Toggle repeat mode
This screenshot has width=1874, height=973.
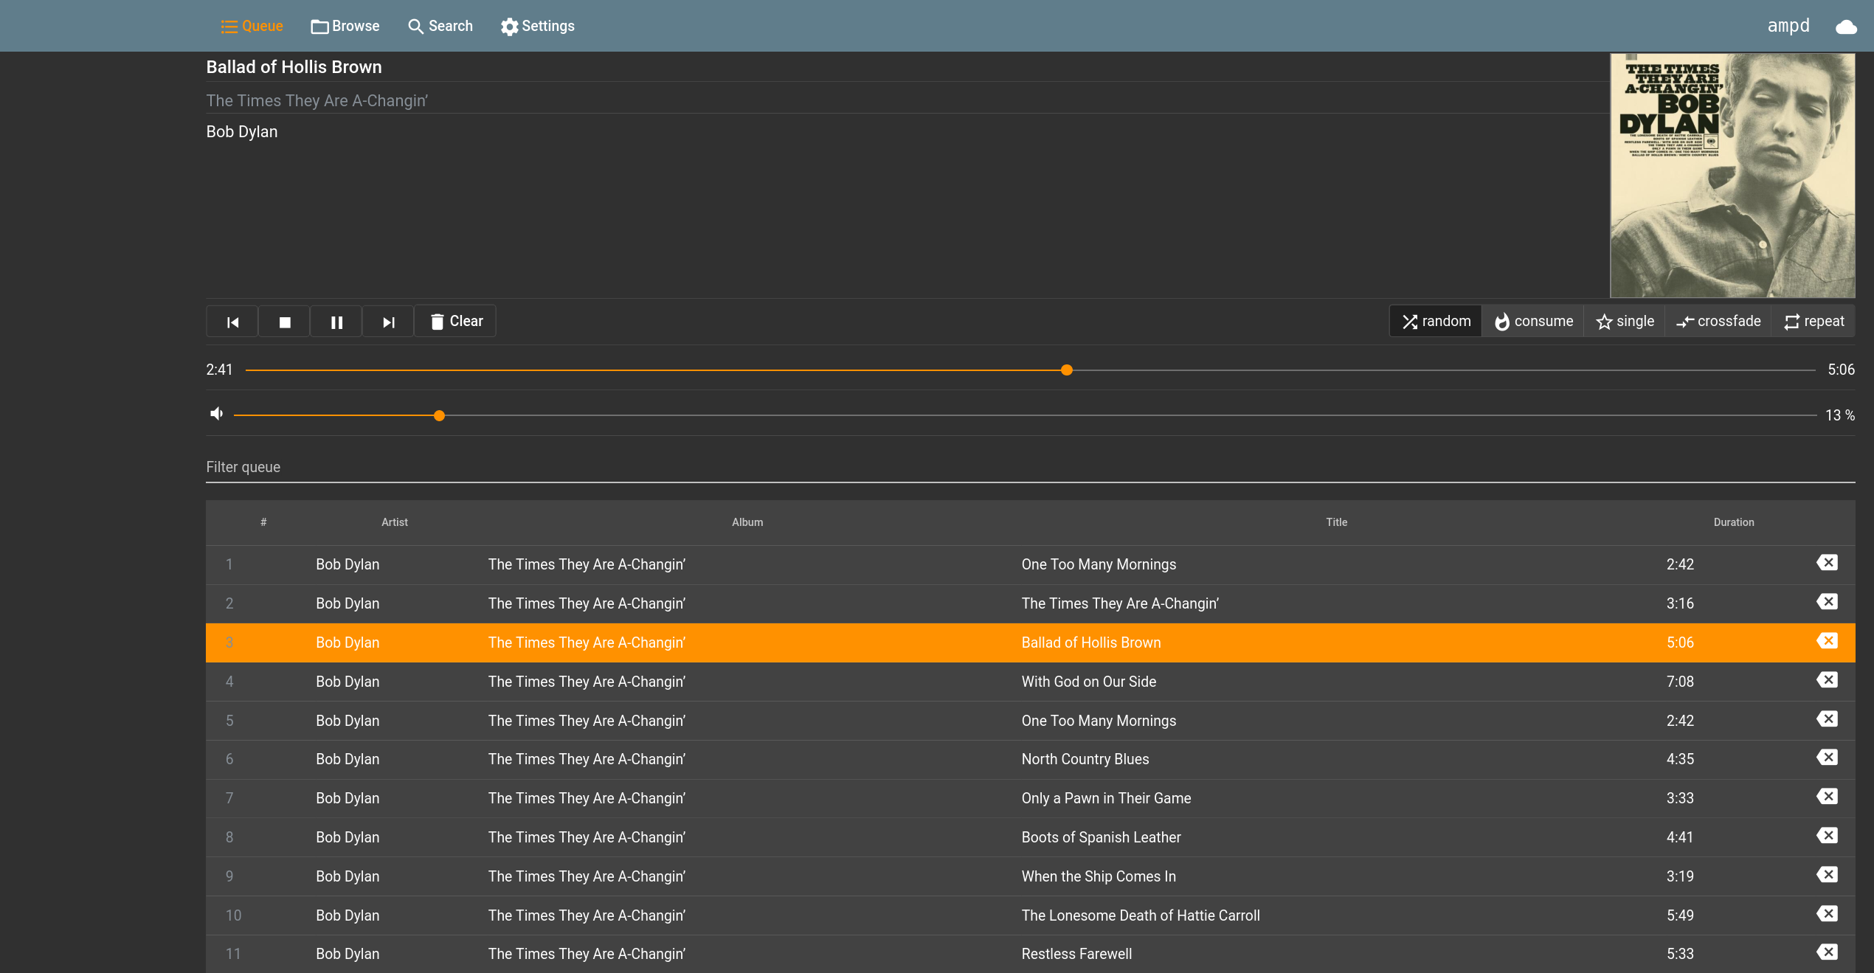(1814, 322)
